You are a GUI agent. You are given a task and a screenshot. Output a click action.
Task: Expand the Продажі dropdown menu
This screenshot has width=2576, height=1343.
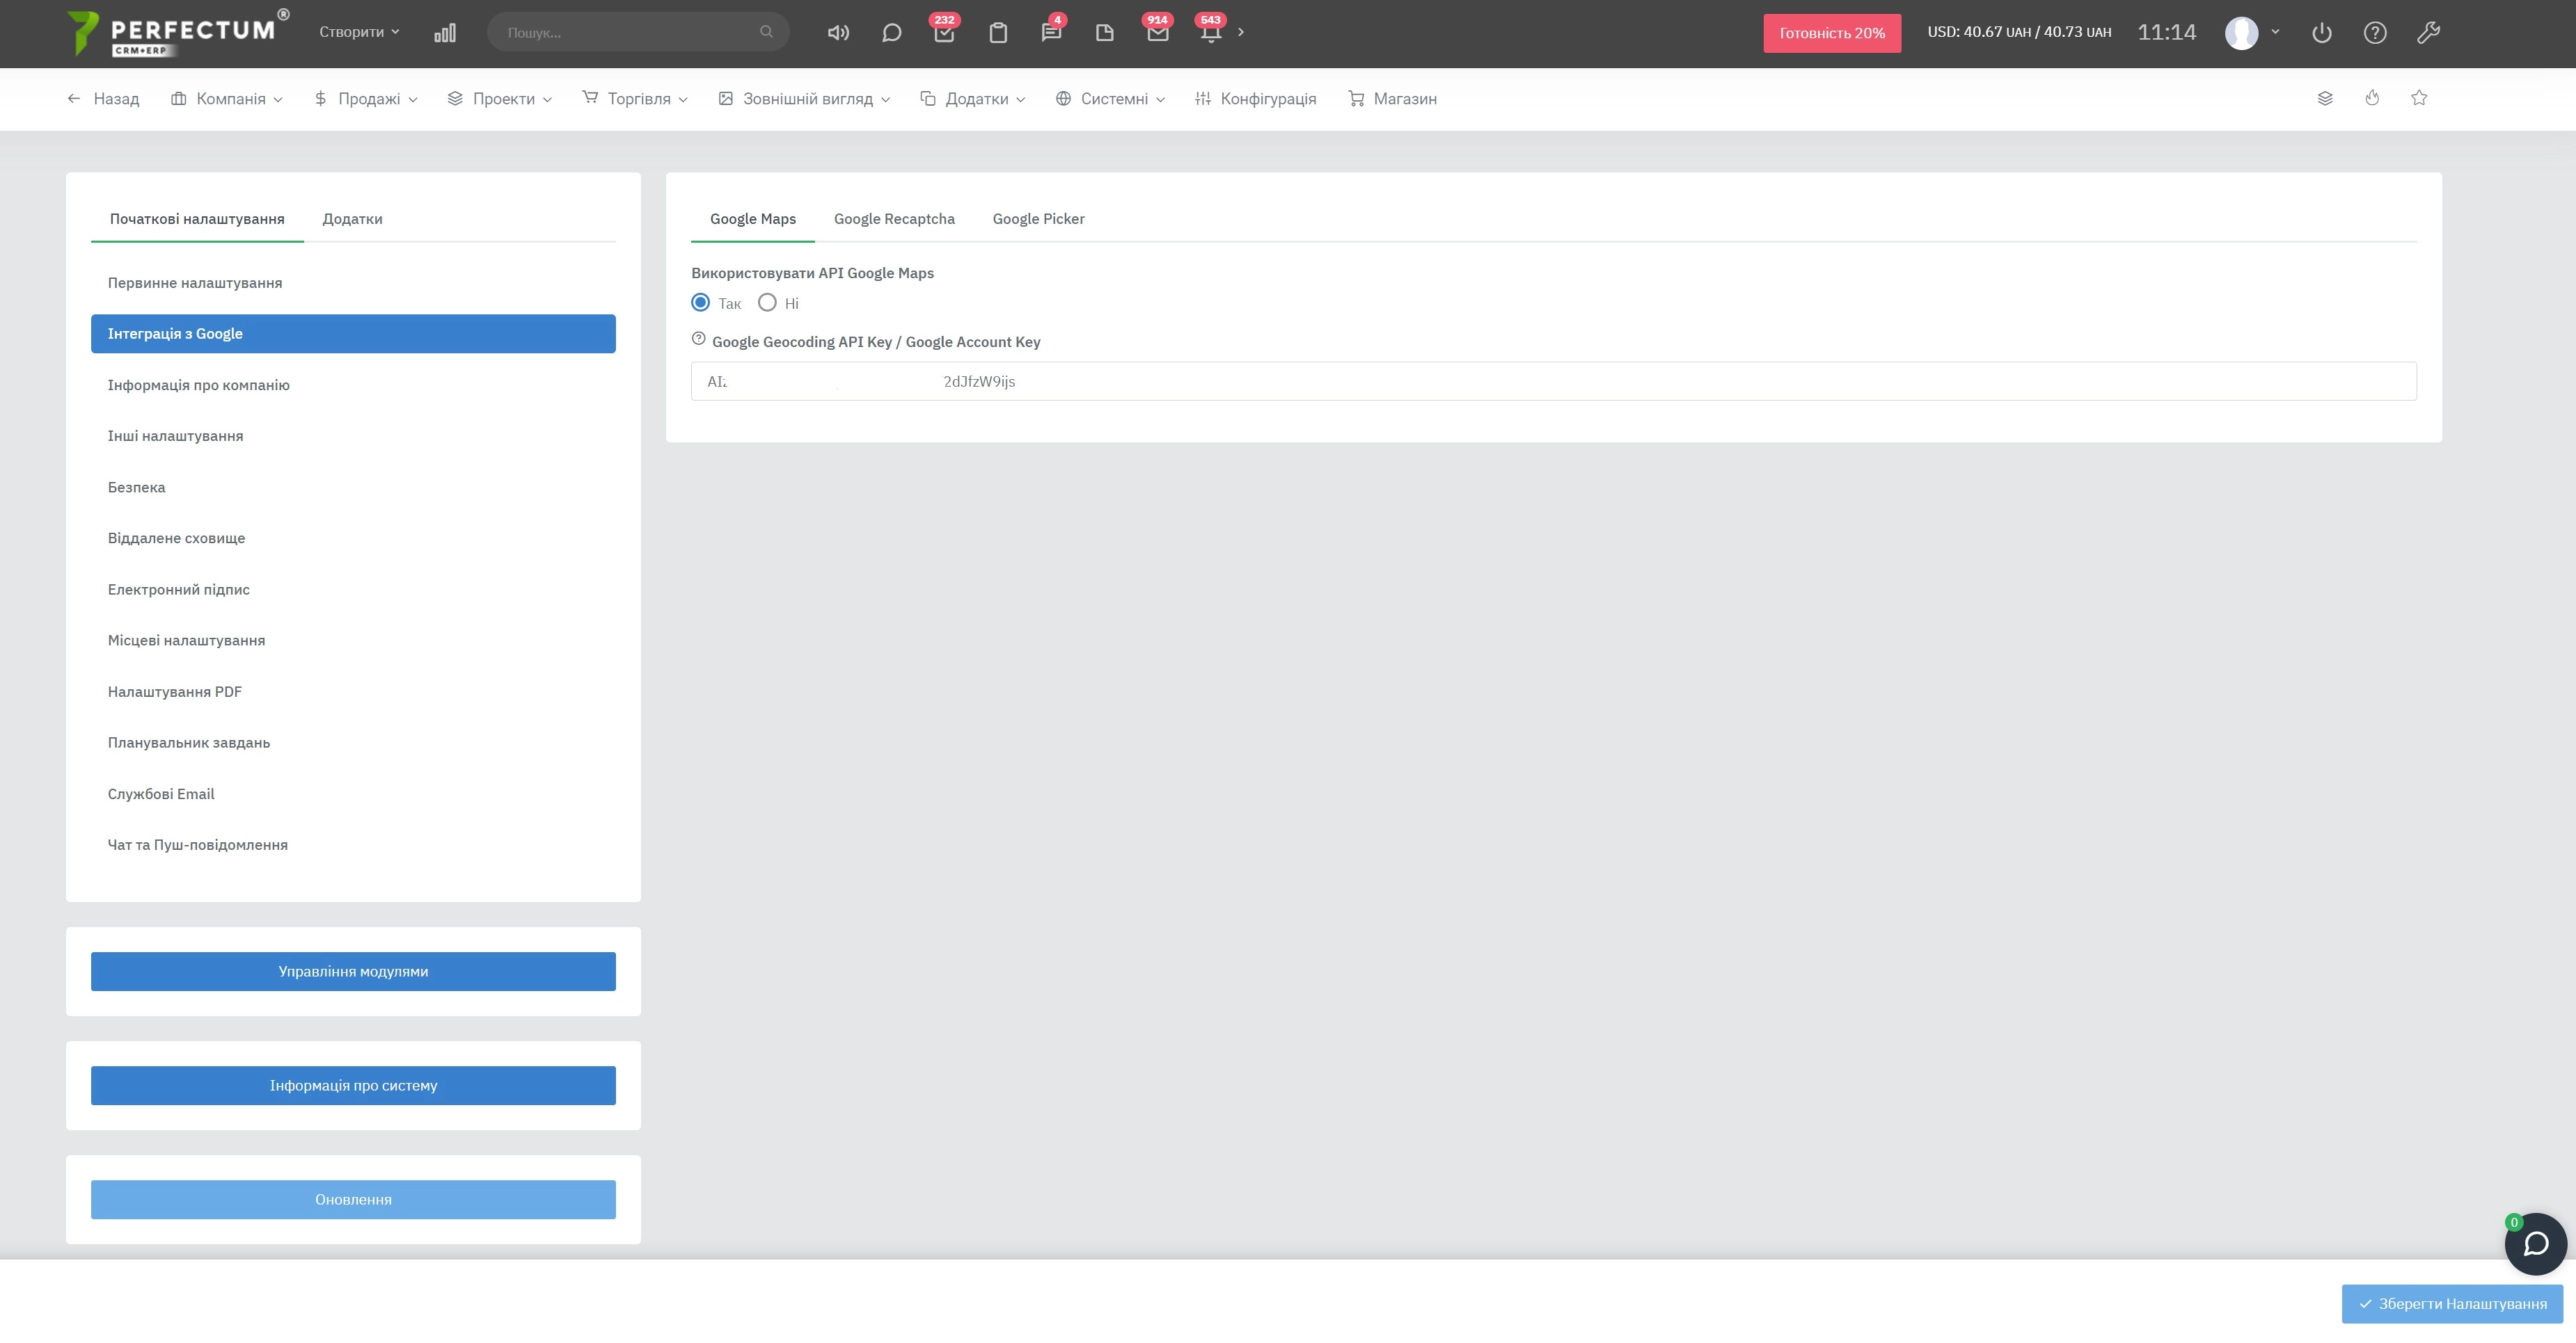[x=366, y=99]
